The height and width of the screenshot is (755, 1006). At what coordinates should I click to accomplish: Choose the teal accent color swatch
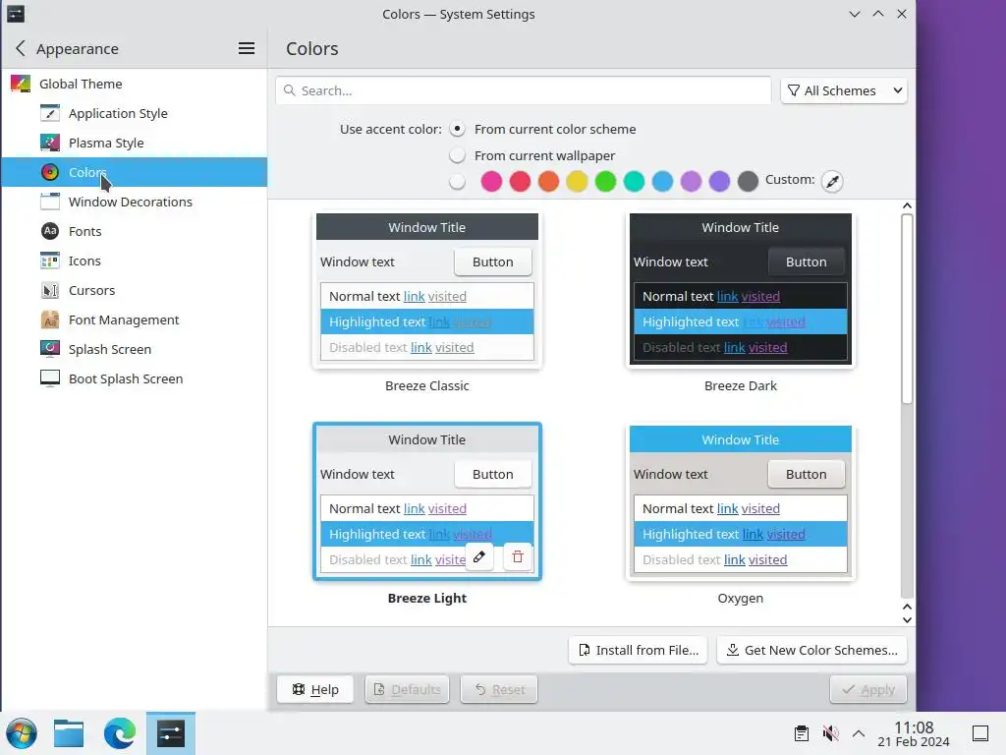point(634,181)
